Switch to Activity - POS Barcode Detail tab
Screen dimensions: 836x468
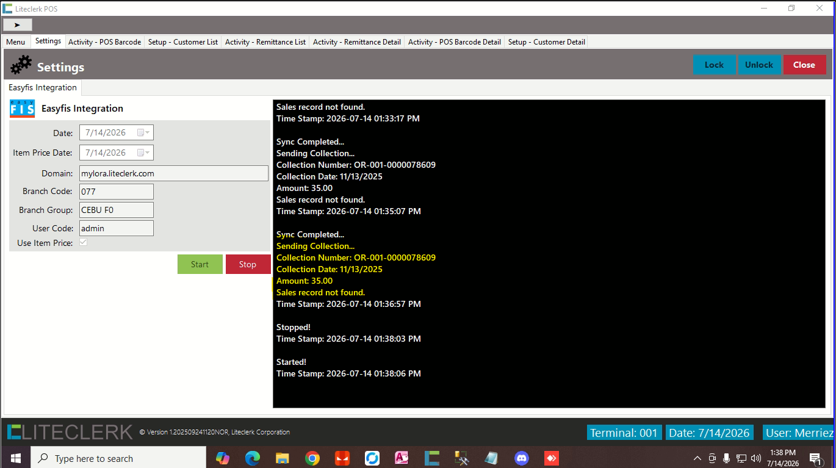click(x=455, y=42)
